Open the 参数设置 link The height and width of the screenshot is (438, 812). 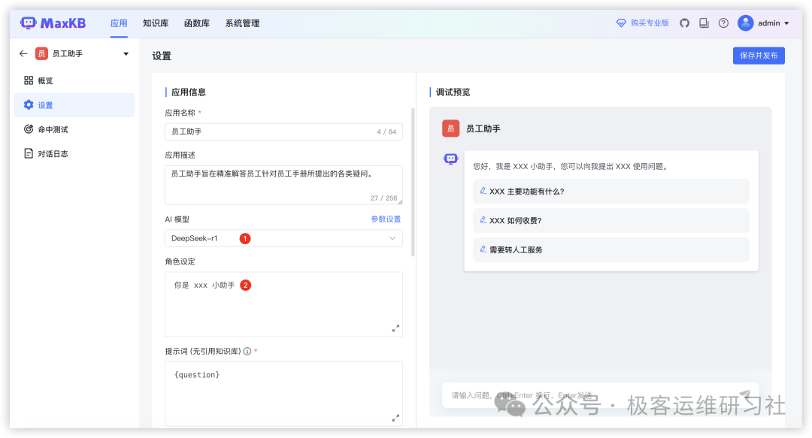click(x=386, y=219)
